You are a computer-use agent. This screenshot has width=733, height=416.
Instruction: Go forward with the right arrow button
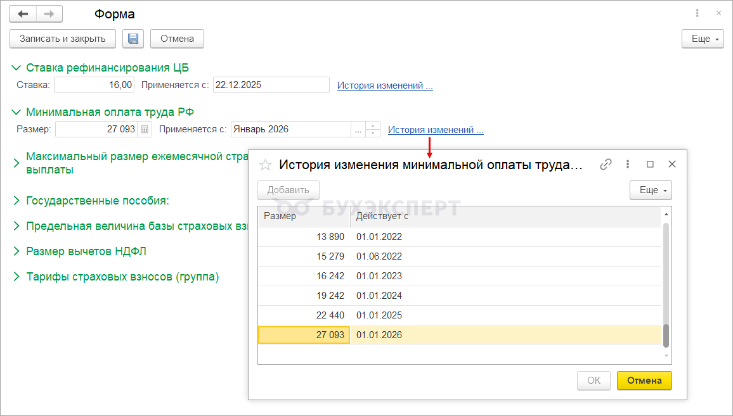click(x=49, y=14)
